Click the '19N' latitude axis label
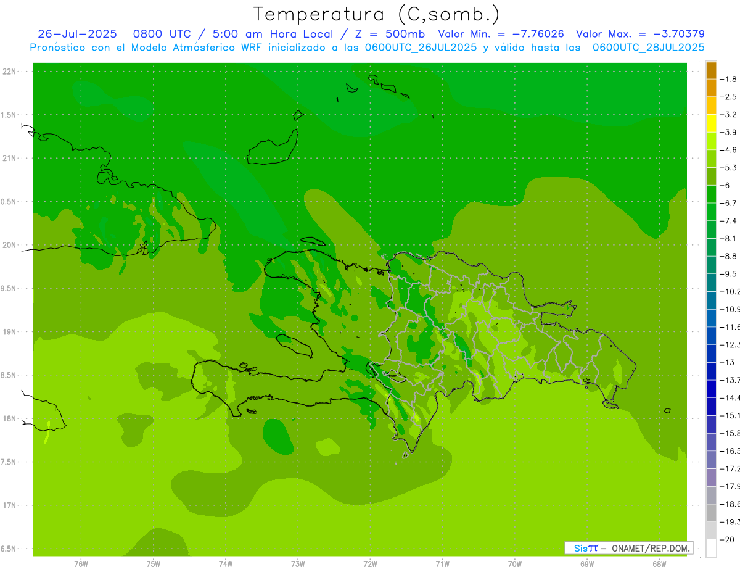This screenshot has height=572, width=740. pos(9,332)
